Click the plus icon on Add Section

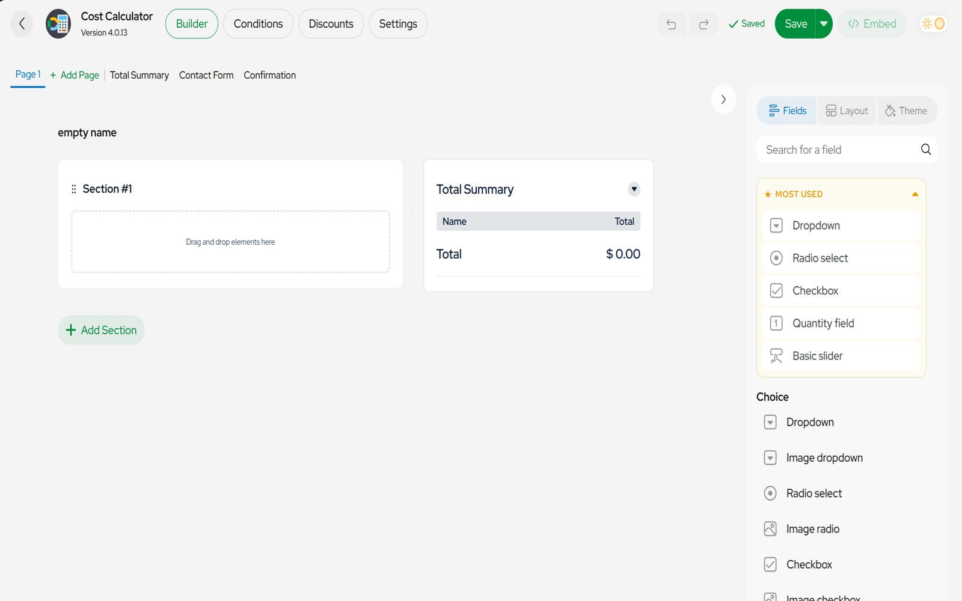point(71,330)
